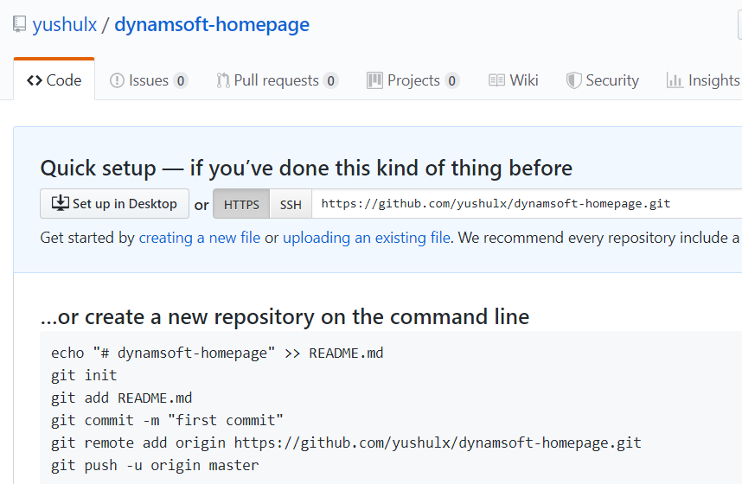Viewport: 742px width, 484px height.
Task: Open the Insights tab
Action: click(713, 80)
